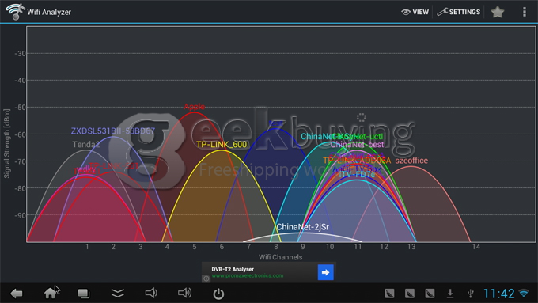Open the DVB-T2 Analyser ad arrow button
Image resolution: width=538 pixels, height=303 pixels.
(x=326, y=272)
